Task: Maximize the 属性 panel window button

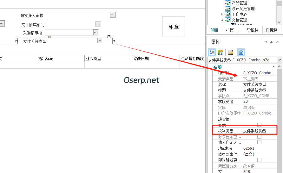Action: 265,42
